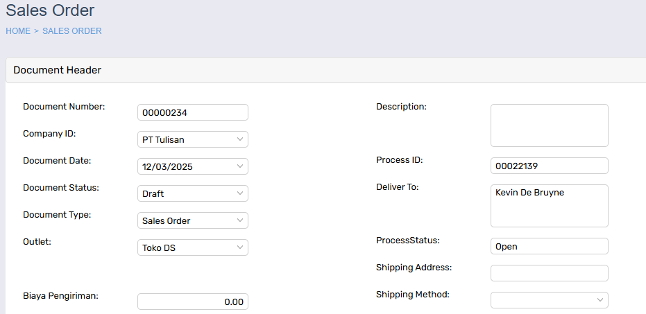
Task: Click the Process ID input field
Action: point(549,166)
